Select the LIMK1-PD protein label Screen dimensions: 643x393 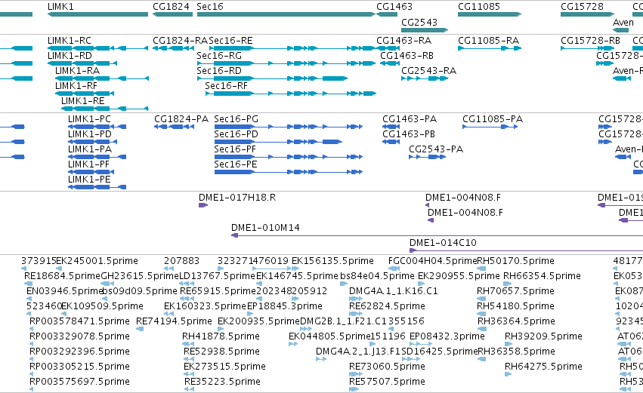[x=90, y=134]
